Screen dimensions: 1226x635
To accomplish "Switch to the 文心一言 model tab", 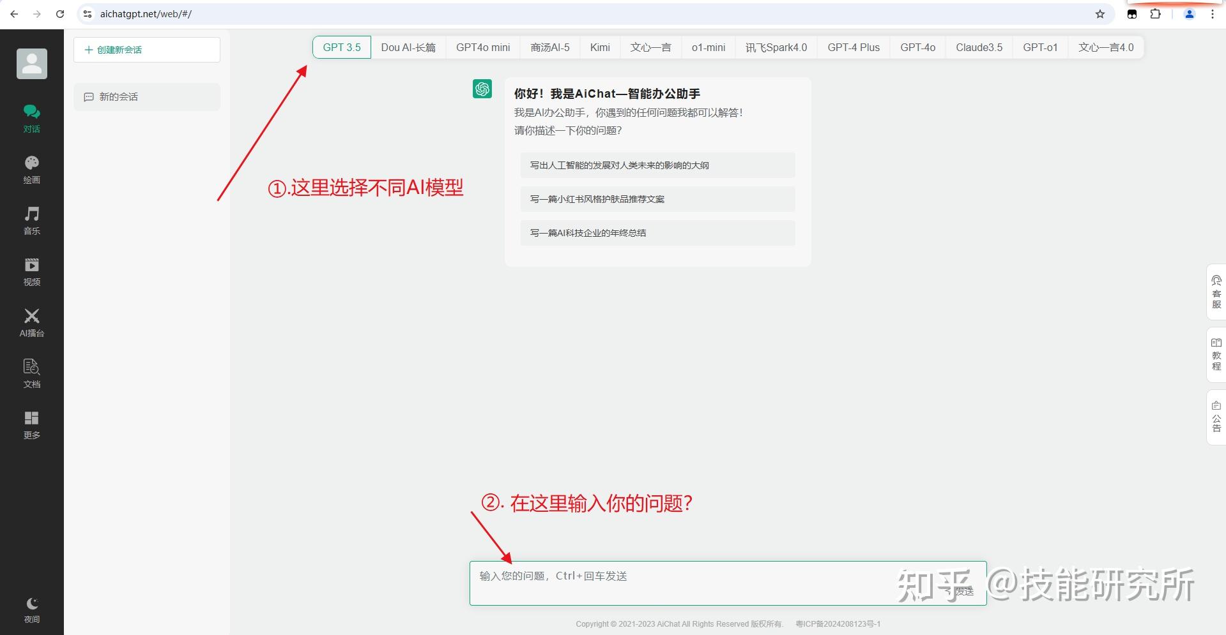I will pyautogui.click(x=651, y=47).
